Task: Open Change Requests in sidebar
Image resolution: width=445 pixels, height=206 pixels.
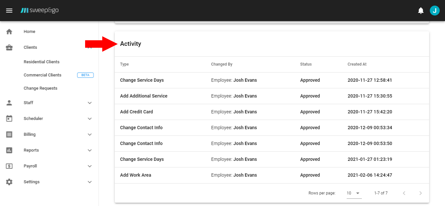Action: pos(41,88)
